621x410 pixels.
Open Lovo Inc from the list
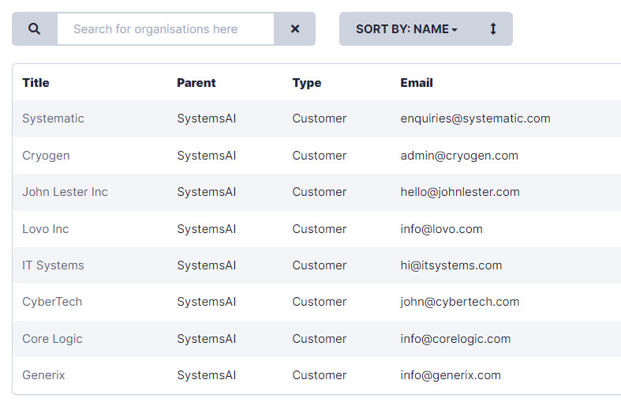click(46, 229)
